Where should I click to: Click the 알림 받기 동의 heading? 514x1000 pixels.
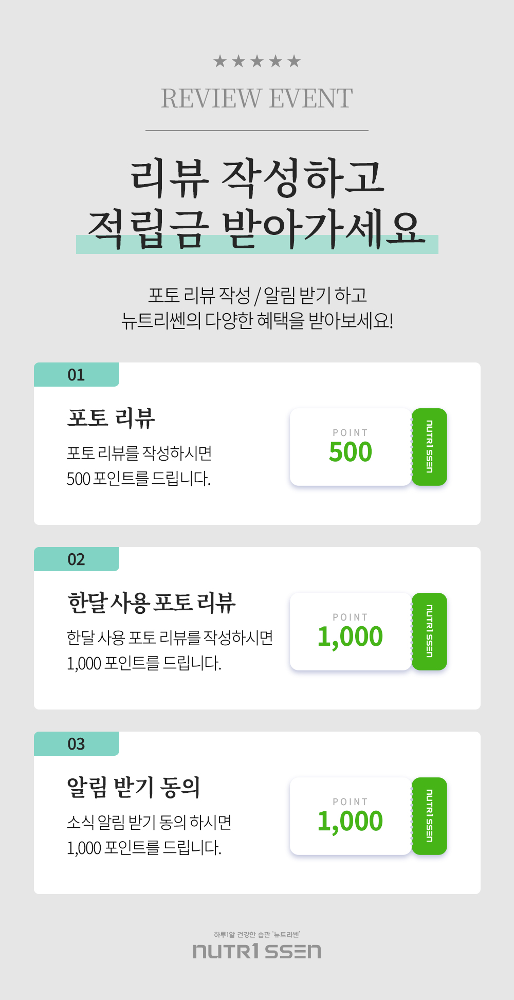pyautogui.click(x=134, y=787)
